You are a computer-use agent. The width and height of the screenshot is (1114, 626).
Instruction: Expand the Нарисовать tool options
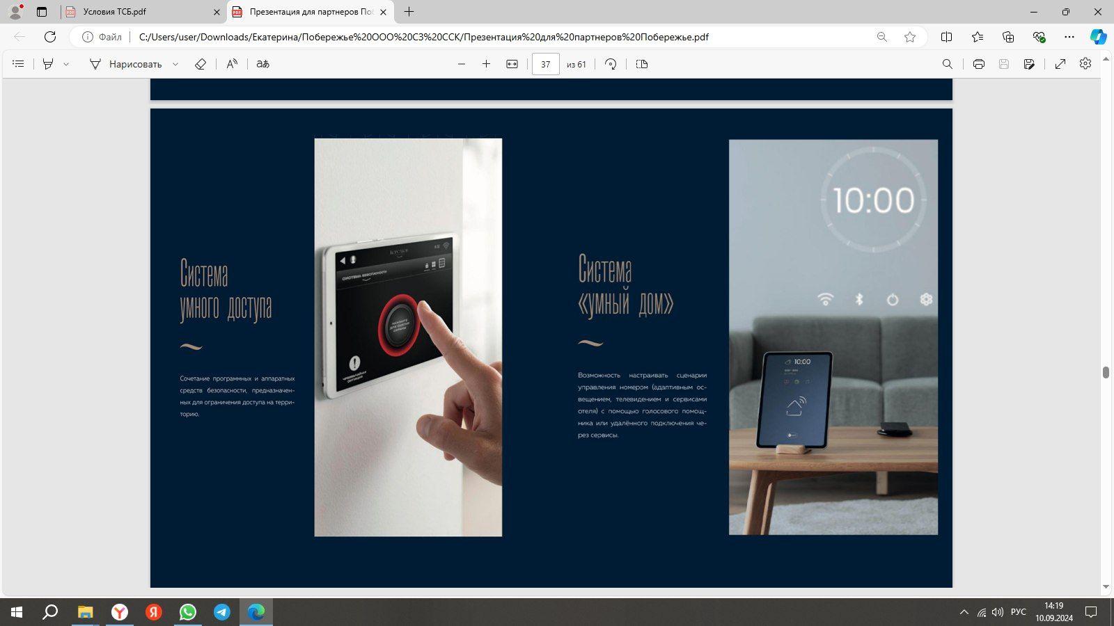(x=175, y=64)
